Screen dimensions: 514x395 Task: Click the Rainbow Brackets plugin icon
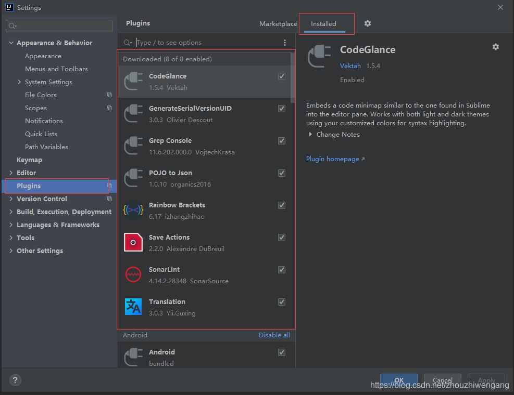(133, 210)
